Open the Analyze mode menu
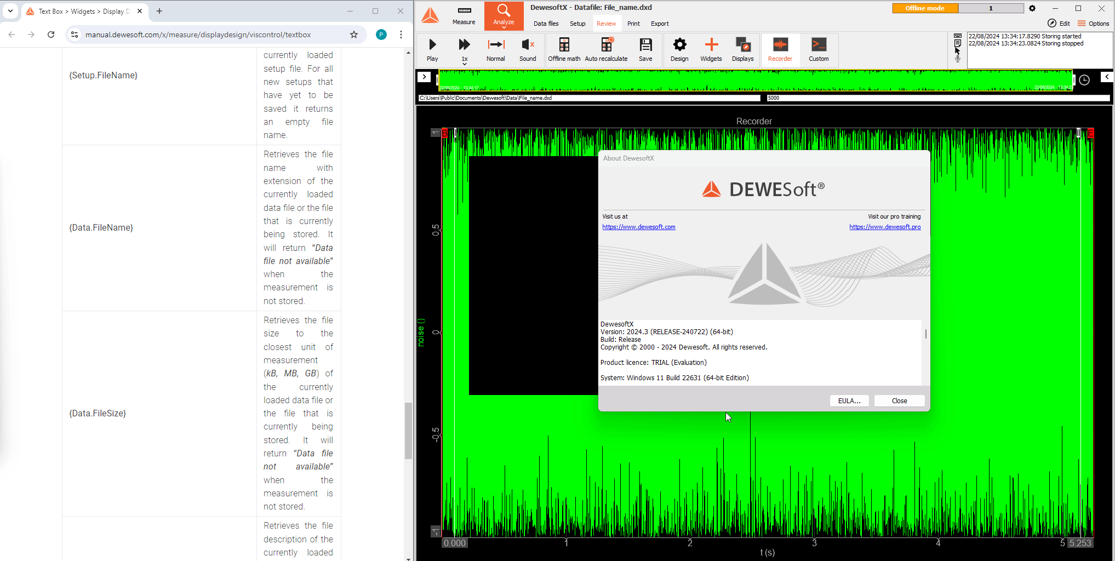 click(x=504, y=15)
